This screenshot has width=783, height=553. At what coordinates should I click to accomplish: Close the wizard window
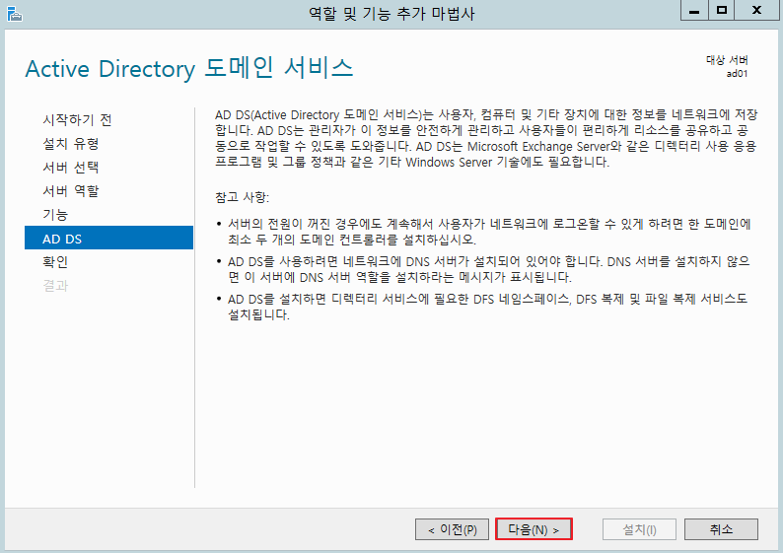(x=756, y=11)
